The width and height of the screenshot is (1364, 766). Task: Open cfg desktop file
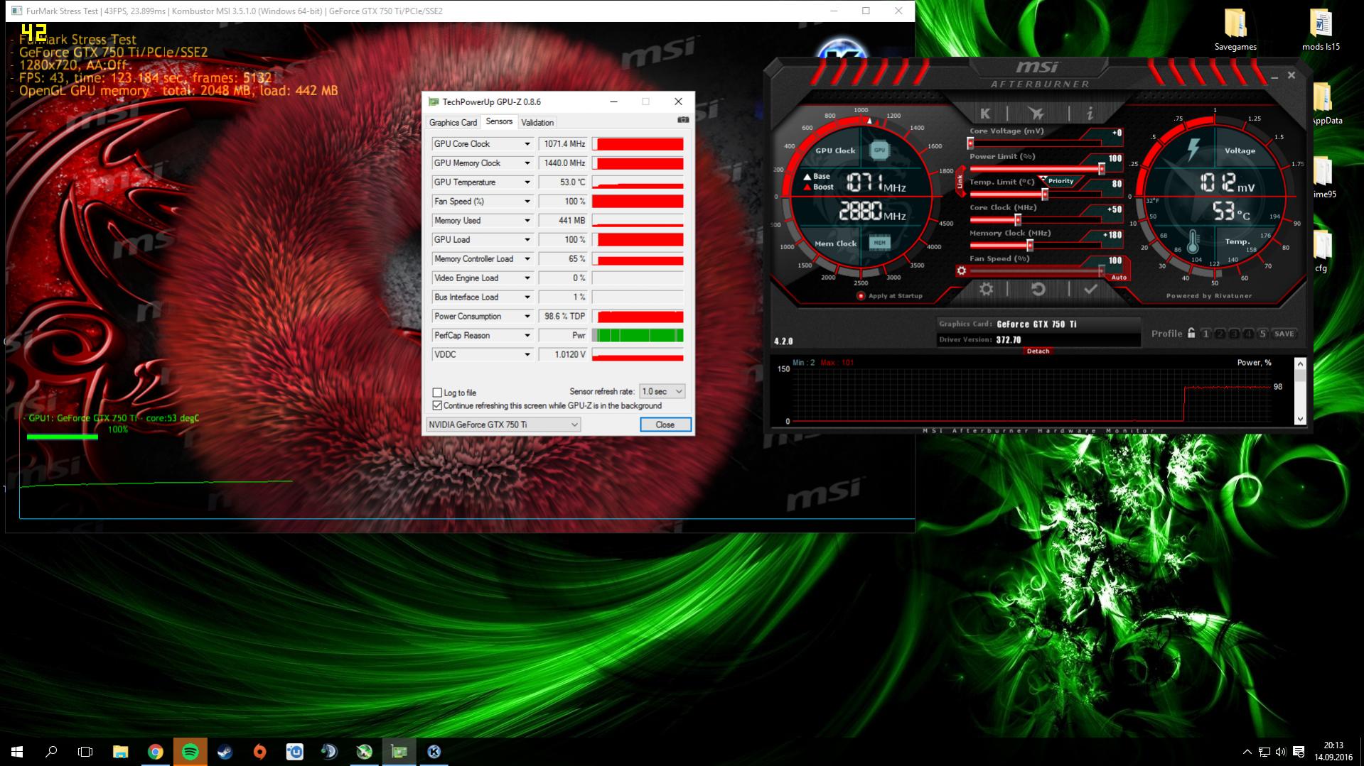1321,251
